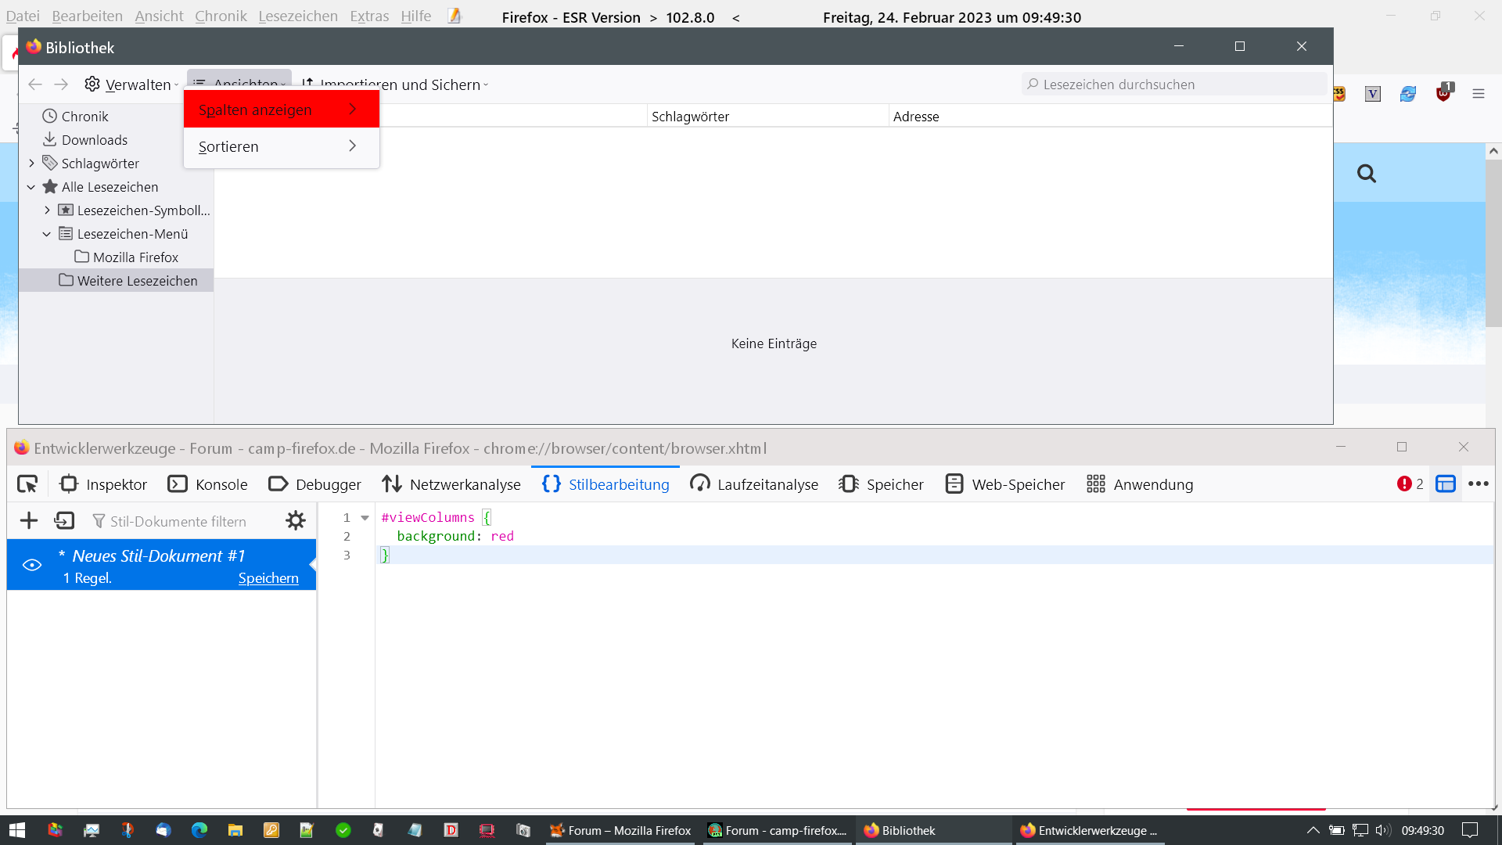The height and width of the screenshot is (845, 1502).
Task: Switch to the Netzwerkanalyse tab
Action: pyautogui.click(x=451, y=484)
